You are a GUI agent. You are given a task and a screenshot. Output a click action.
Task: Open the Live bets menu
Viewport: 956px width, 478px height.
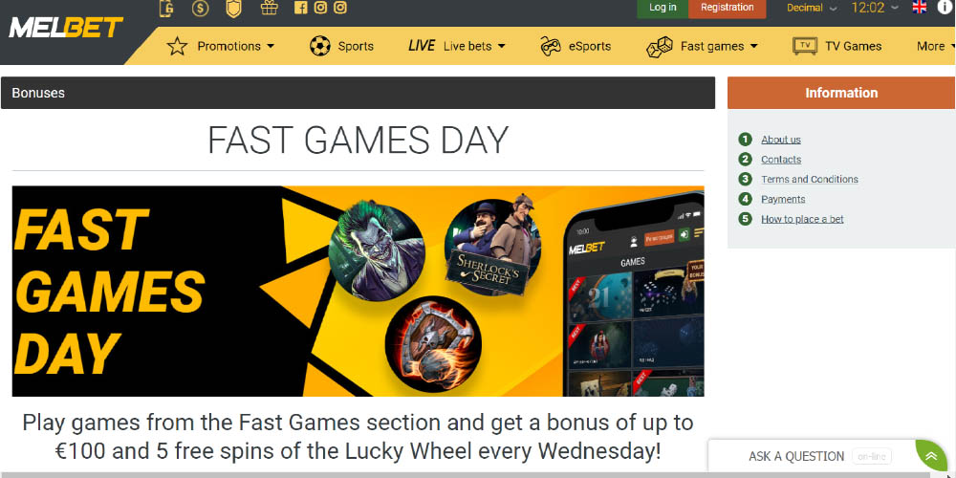click(457, 46)
